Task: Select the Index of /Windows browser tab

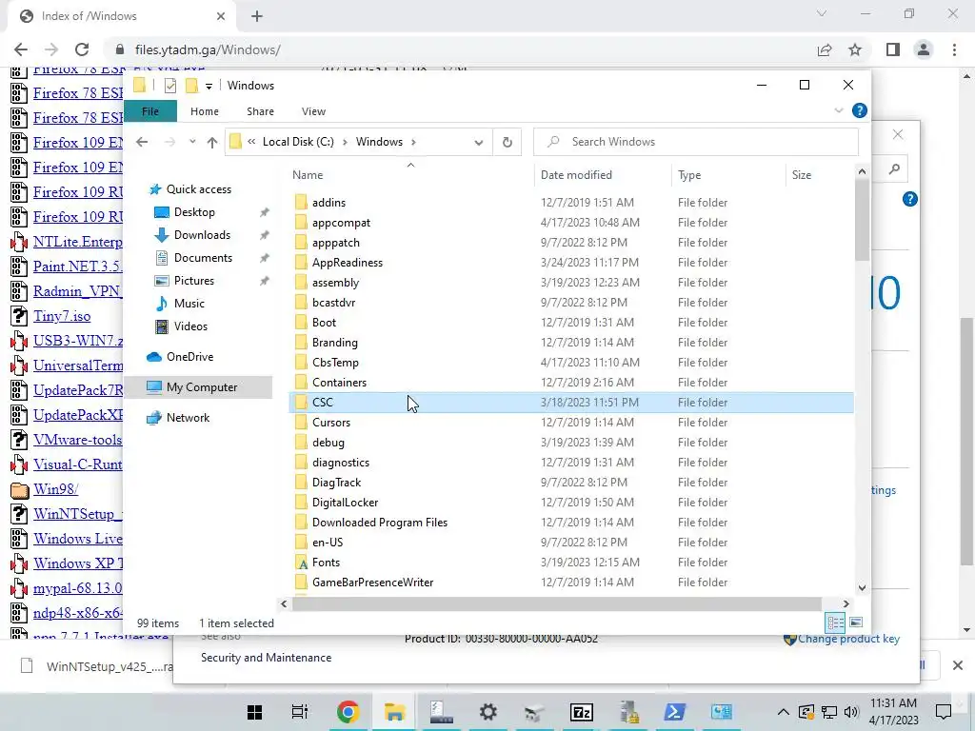Action: click(122, 16)
